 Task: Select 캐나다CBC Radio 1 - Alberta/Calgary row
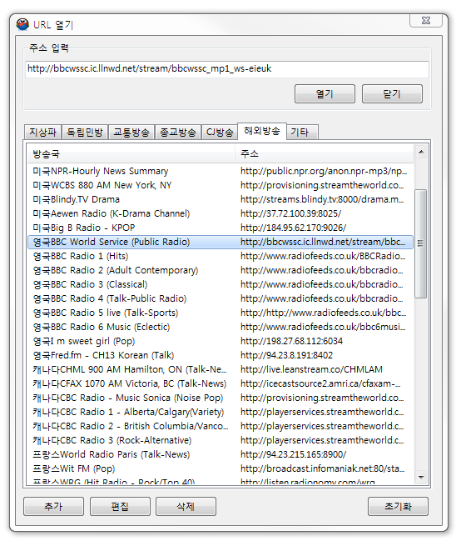point(221,413)
